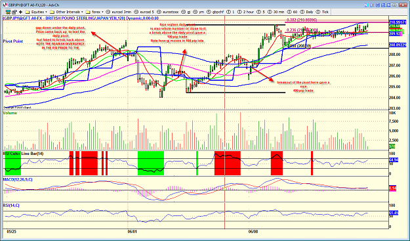Screen dimensions: 410x241
Task: Click the 0.382 Fibonacci level label
Action: (302, 20)
